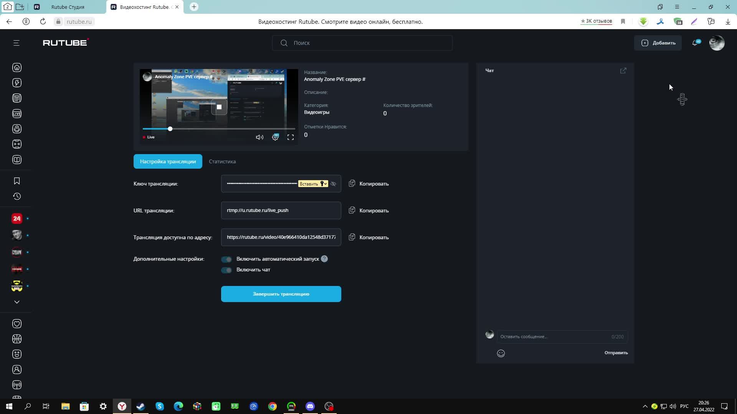The width and height of the screenshot is (737, 414).
Task: Open Discord from the taskbar
Action: click(x=310, y=406)
